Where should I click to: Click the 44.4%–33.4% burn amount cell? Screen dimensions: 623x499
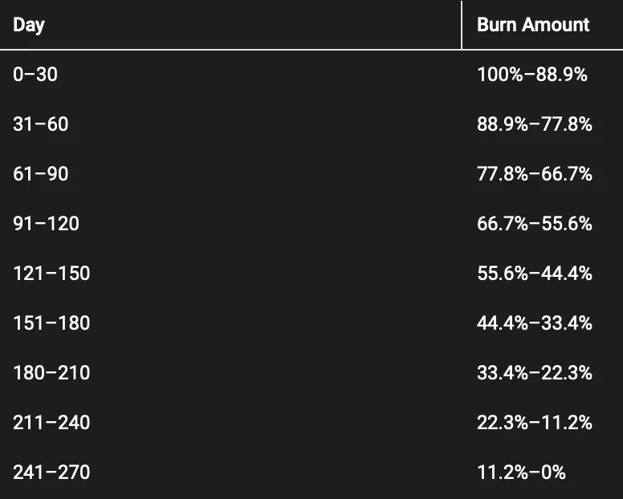coord(535,323)
